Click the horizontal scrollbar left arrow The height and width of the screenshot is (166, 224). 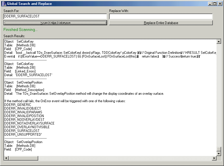(6, 158)
